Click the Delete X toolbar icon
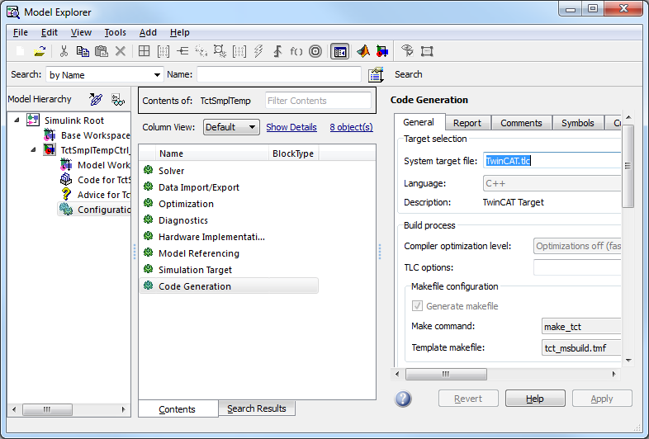The width and height of the screenshot is (649, 439). [121, 51]
